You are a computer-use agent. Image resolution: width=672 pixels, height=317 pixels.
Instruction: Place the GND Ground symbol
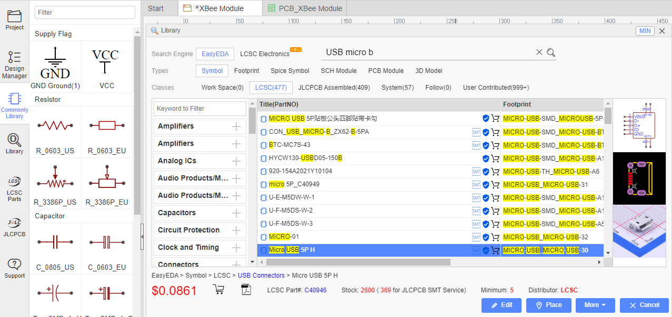point(55,67)
